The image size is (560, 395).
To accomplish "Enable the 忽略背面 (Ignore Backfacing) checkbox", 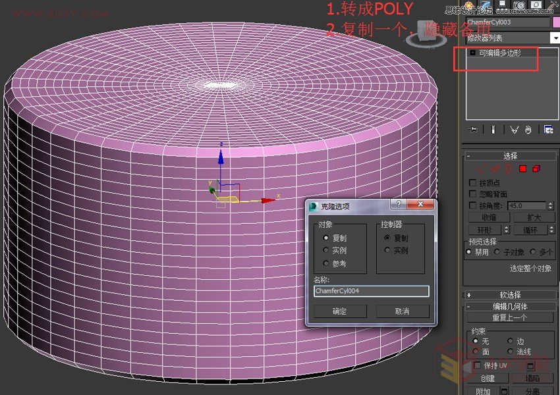I will pos(472,194).
